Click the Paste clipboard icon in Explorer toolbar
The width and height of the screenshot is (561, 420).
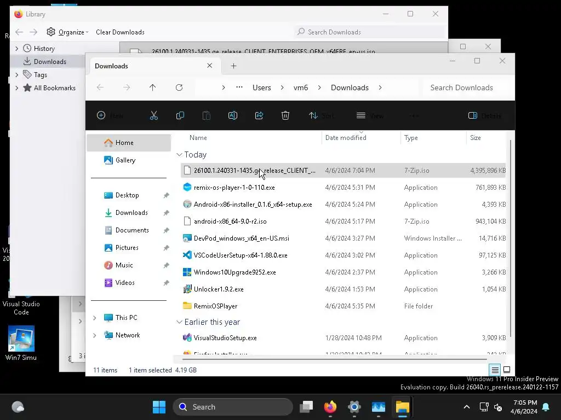(207, 115)
